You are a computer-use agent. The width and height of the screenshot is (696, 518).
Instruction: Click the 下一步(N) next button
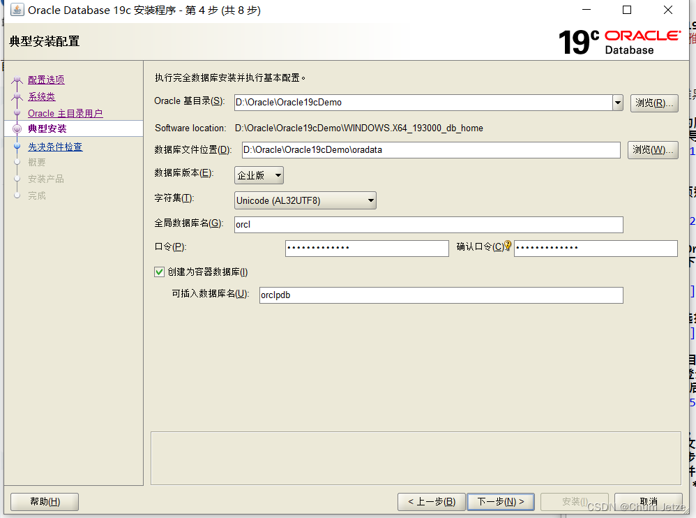(x=501, y=501)
